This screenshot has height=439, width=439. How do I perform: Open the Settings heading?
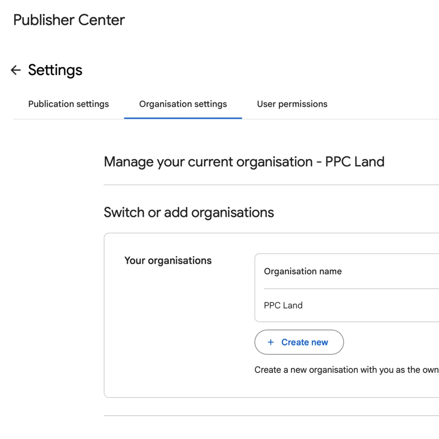point(55,70)
